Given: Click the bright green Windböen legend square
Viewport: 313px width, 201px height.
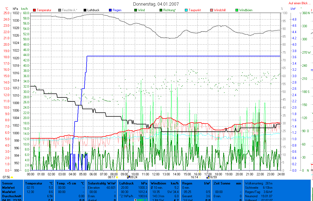Looking at the screenshot, I should [237, 10].
